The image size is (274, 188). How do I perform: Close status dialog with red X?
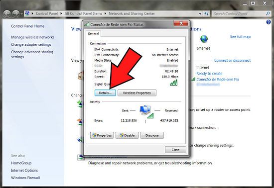(181, 23)
